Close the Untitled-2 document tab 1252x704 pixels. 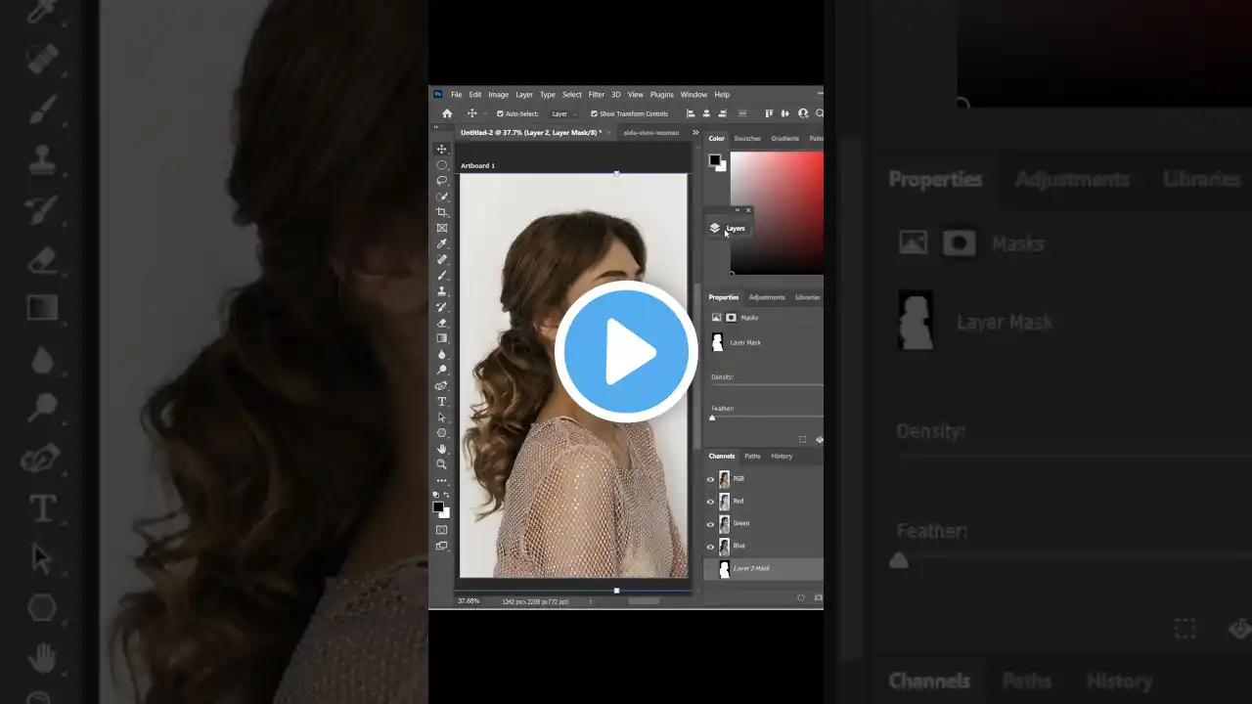click(608, 132)
